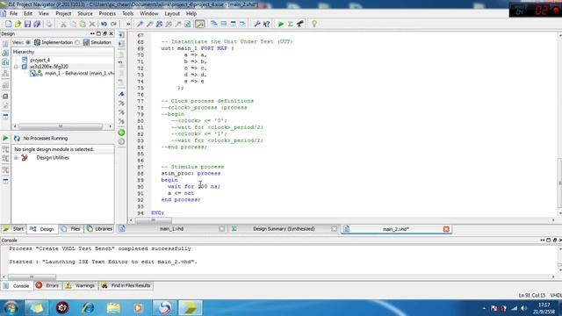Redo the last undone edit

[113, 24]
